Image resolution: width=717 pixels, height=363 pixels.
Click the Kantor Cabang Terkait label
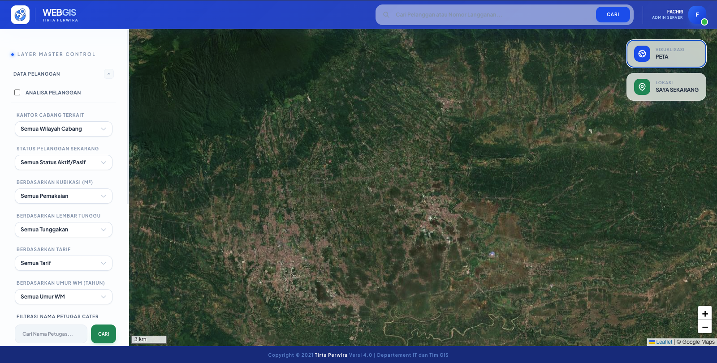pos(50,115)
